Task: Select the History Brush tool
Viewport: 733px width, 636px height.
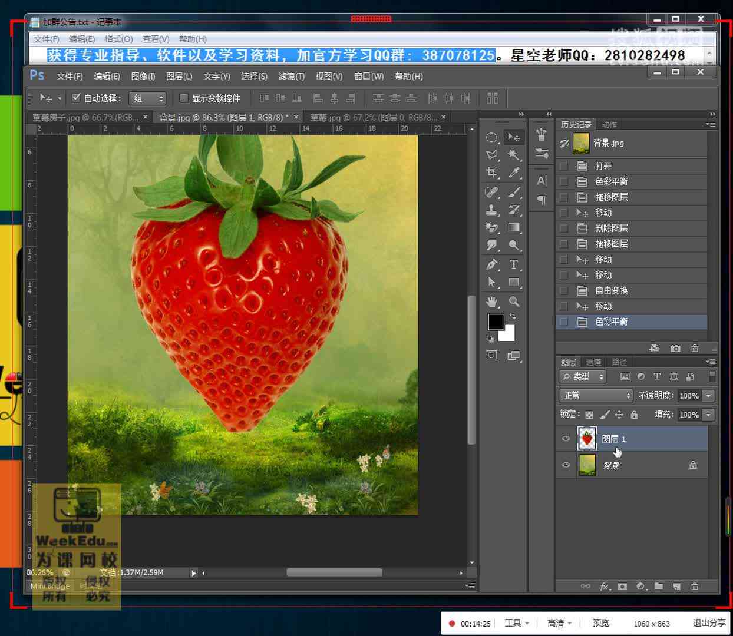Action: (514, 210)
